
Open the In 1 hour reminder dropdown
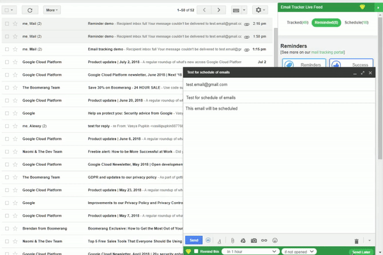[x=250, y=251]
